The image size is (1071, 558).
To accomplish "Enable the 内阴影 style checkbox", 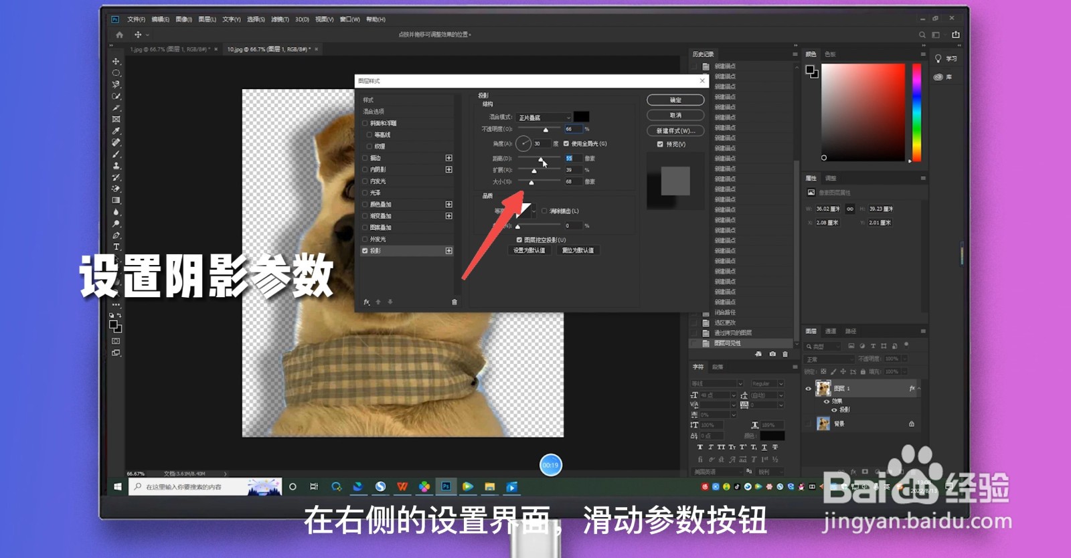I will point(365,169).
